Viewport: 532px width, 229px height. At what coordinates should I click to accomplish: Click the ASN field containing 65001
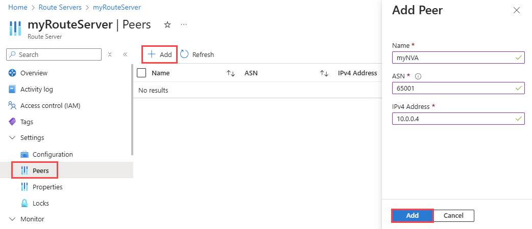point(458,88)
